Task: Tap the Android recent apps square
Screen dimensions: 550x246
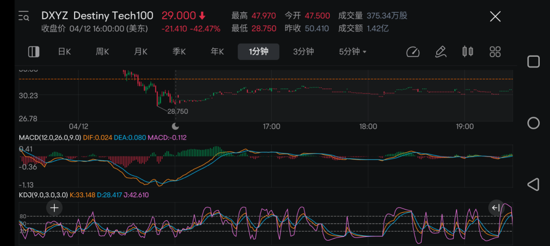Action: coord(533,62)
